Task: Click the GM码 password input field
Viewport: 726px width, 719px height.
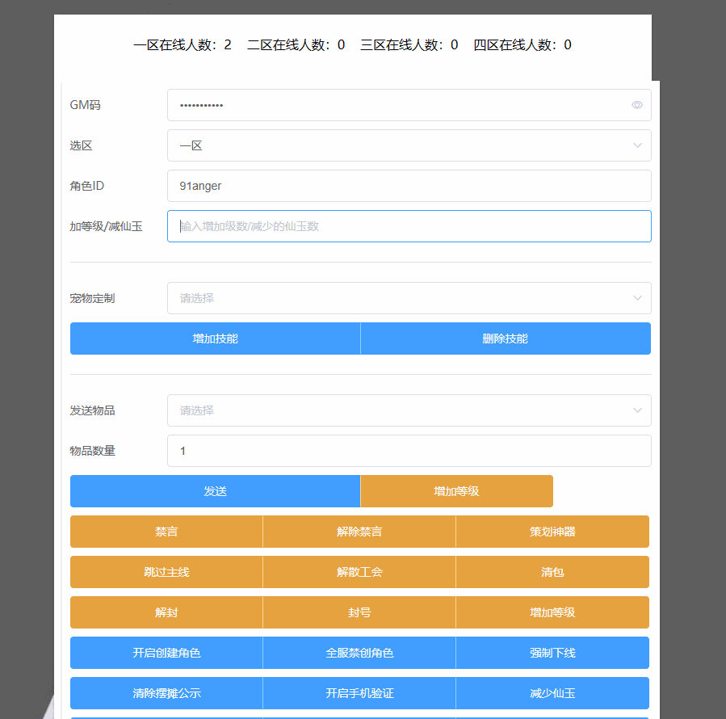Action: click(x=396, y=105)
